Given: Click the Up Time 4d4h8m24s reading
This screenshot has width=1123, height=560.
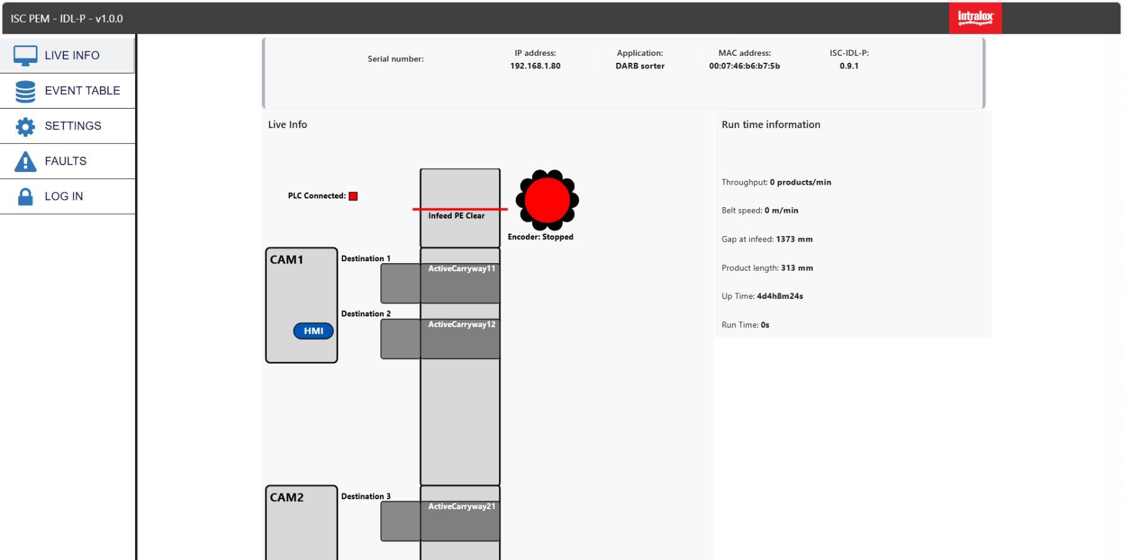Looking at the screenshot, I should (762, 296).
